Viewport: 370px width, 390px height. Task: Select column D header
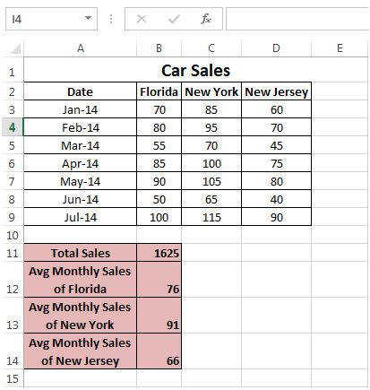[276, 48]
